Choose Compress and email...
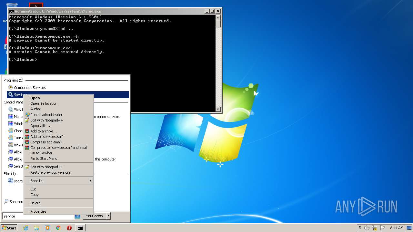The height and width of the screenshot is (232, 413). [59, 142]
